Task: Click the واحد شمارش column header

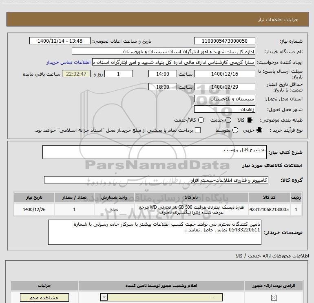Action: (x=114, y=197)
